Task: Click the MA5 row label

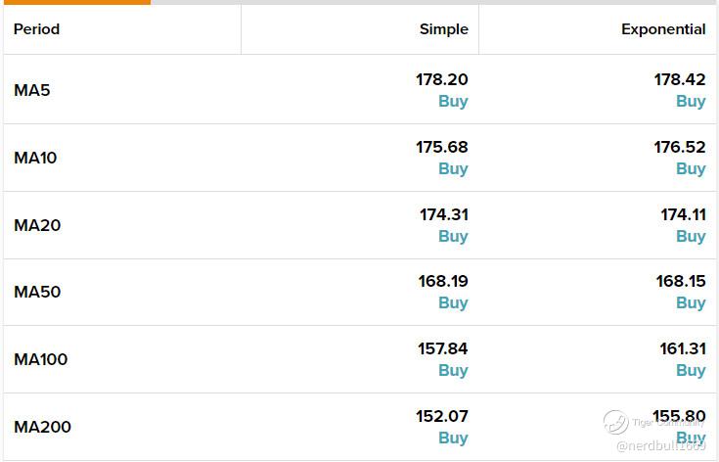Action: point(32,90)
